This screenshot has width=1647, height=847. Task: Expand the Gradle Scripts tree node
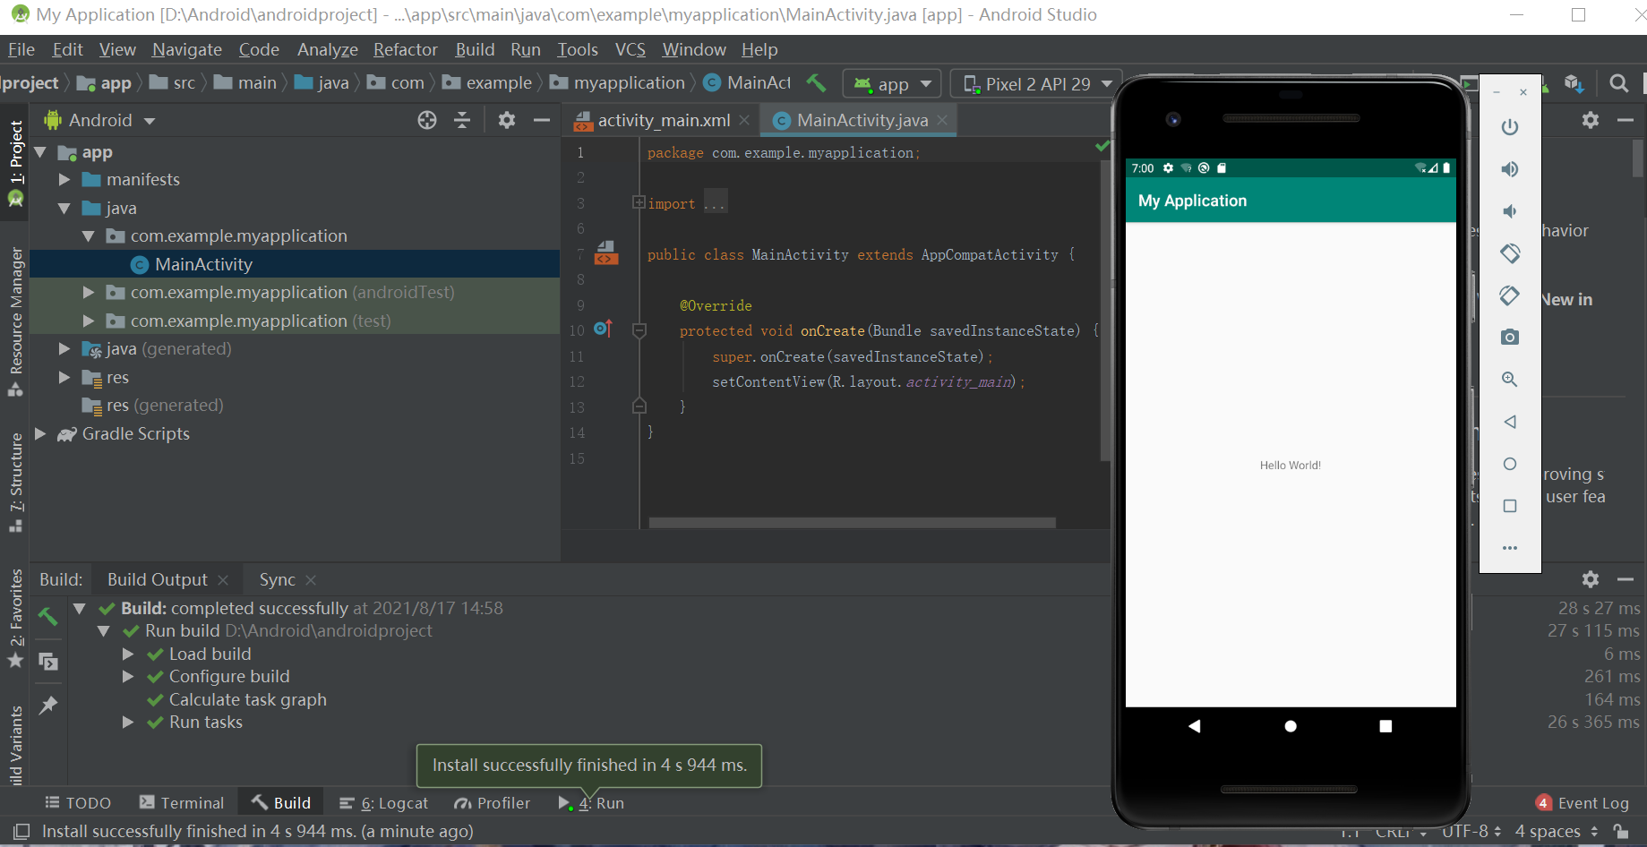(40, 434)
